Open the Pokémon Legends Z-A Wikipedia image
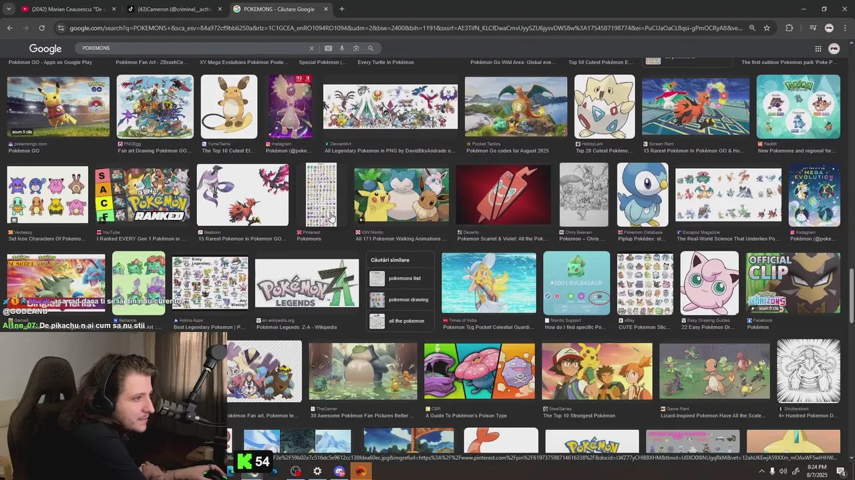This screenshot has height=480, width=855. pos(307,284)
